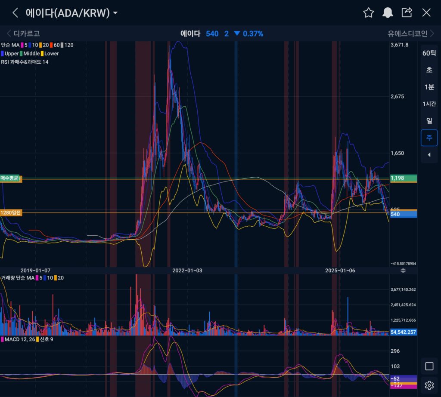Switch to the 60틱 timeframe

pos(429,53)
